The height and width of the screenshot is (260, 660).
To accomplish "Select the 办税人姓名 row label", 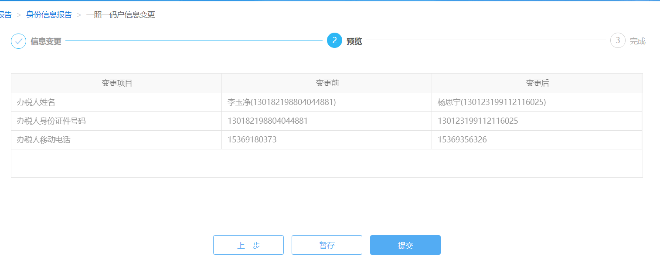I will (36, 102).
